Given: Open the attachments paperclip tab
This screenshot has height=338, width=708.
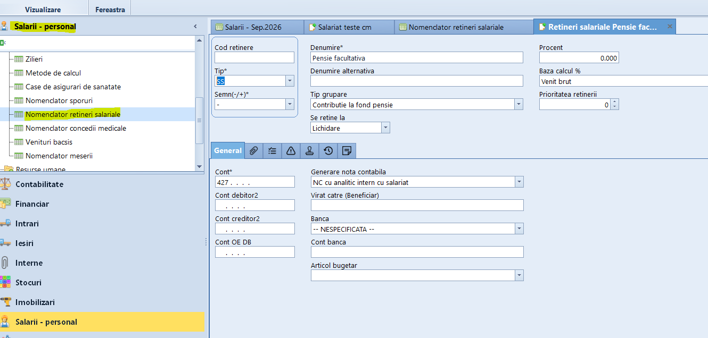Looking at the screenshot, I should (254, 151).
